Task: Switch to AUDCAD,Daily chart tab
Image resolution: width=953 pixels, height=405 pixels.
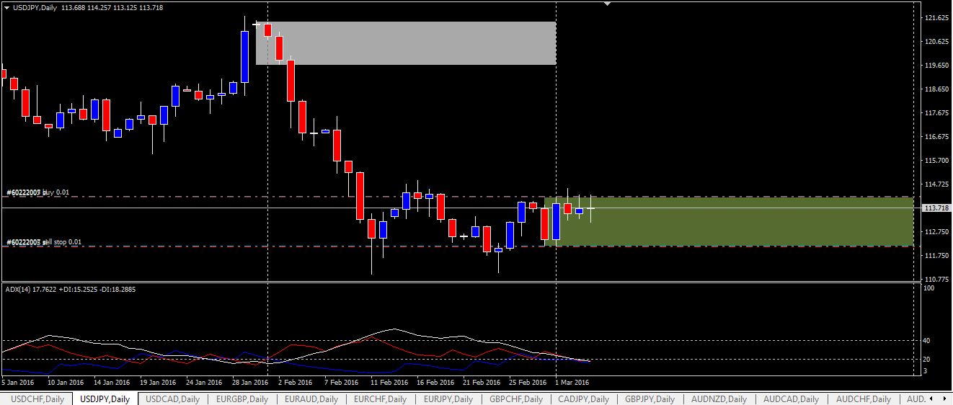Action: tap(791, 399)
